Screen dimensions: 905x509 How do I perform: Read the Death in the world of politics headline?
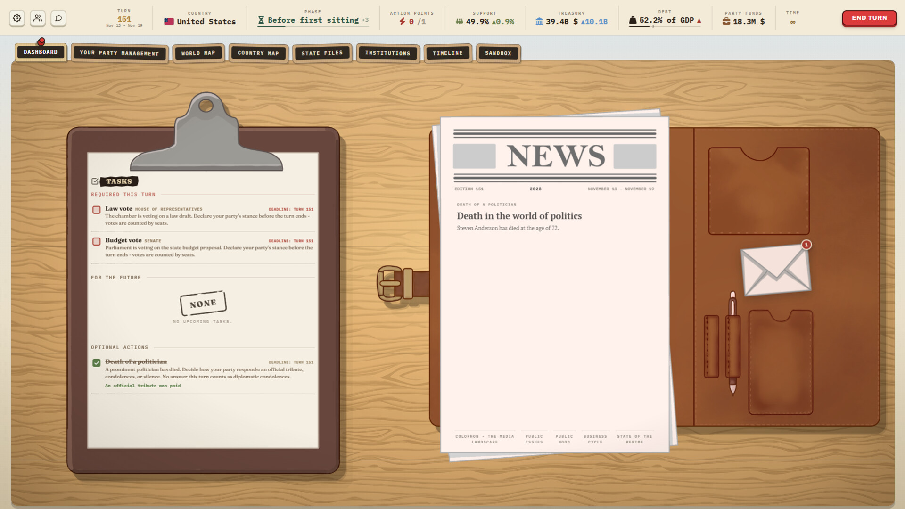(x=519, y=216)
